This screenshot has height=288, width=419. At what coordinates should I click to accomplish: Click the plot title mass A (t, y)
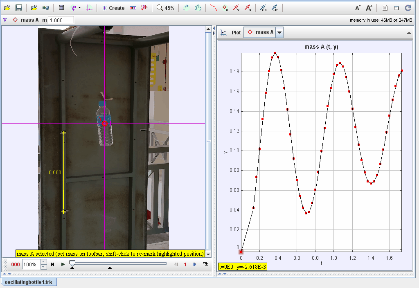(x=321, y=47)
